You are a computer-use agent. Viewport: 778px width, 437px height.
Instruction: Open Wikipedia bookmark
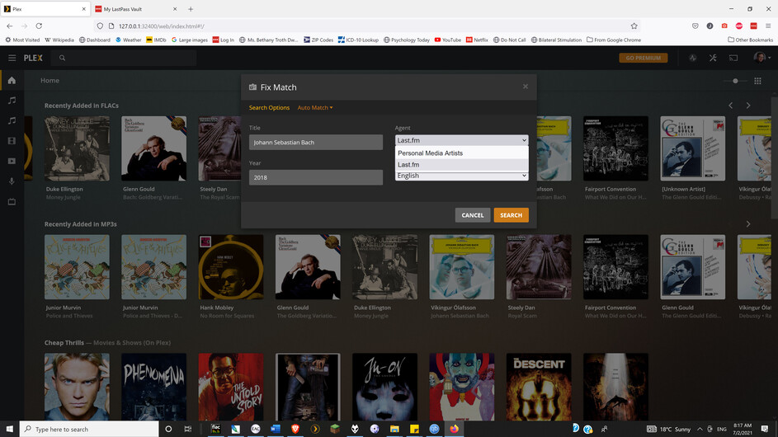coord(59,40)
